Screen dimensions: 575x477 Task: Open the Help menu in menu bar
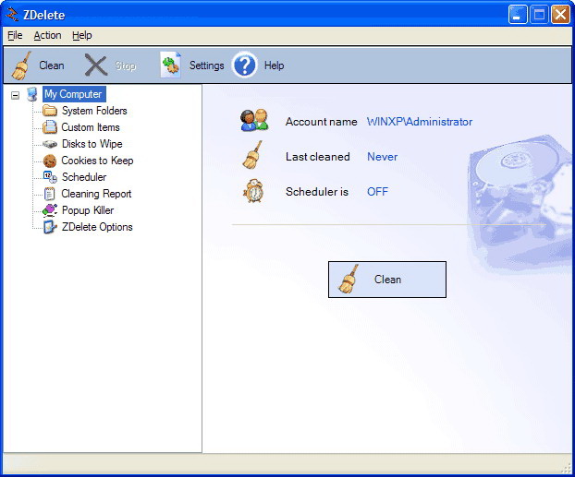81,35
